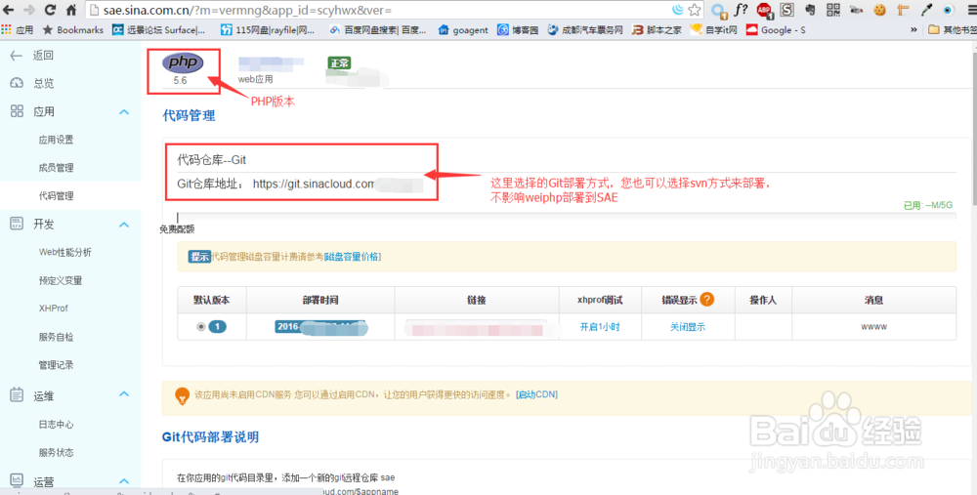
Task: Show more bookmarks with double chevron
Action: (913, 30)
